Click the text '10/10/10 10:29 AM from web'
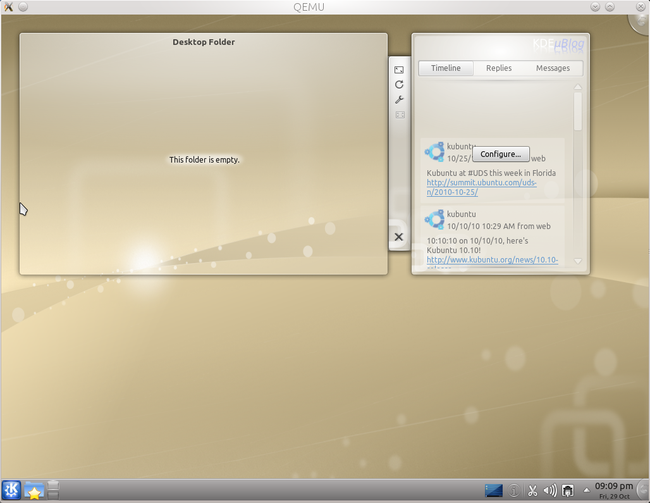The image size is (650, 503). pos(499,226)
